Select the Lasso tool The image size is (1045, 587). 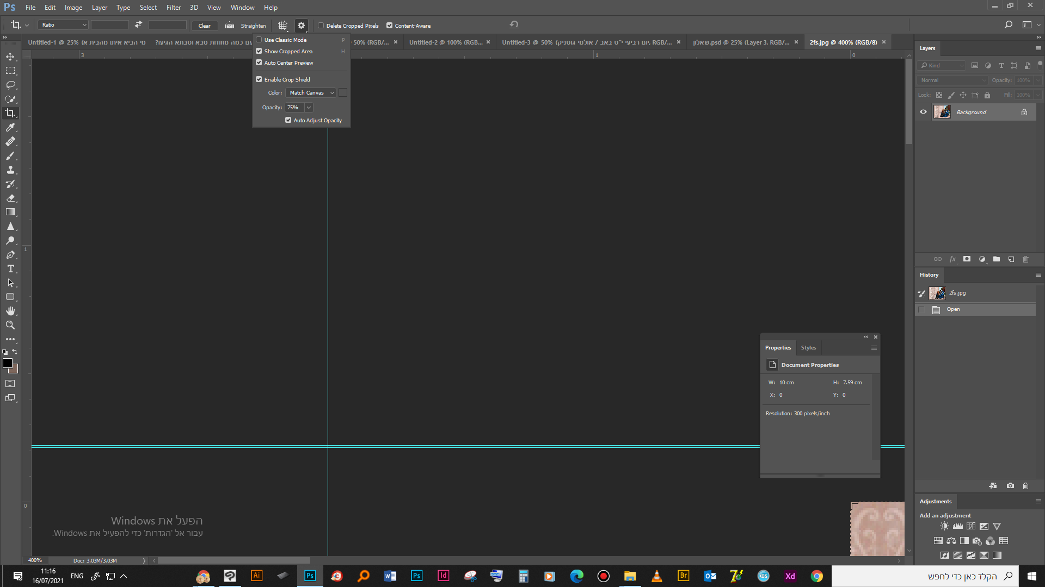pos(10,85)
